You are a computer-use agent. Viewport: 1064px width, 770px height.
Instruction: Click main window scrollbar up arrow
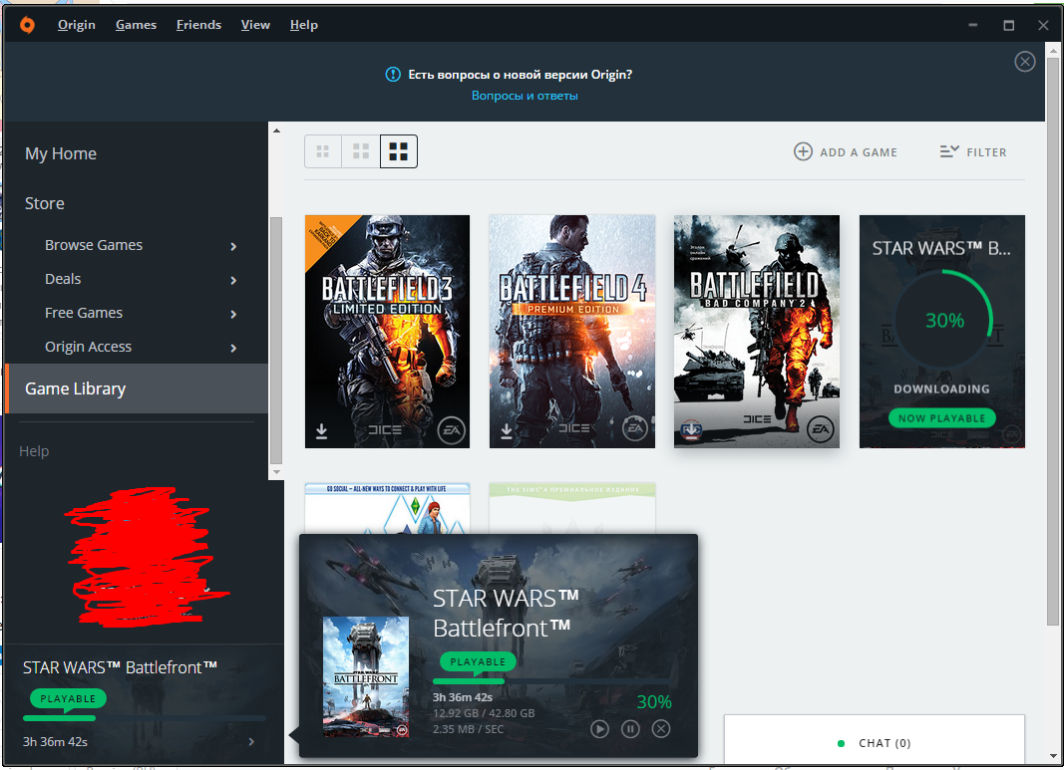click(x=1053, y=50)
